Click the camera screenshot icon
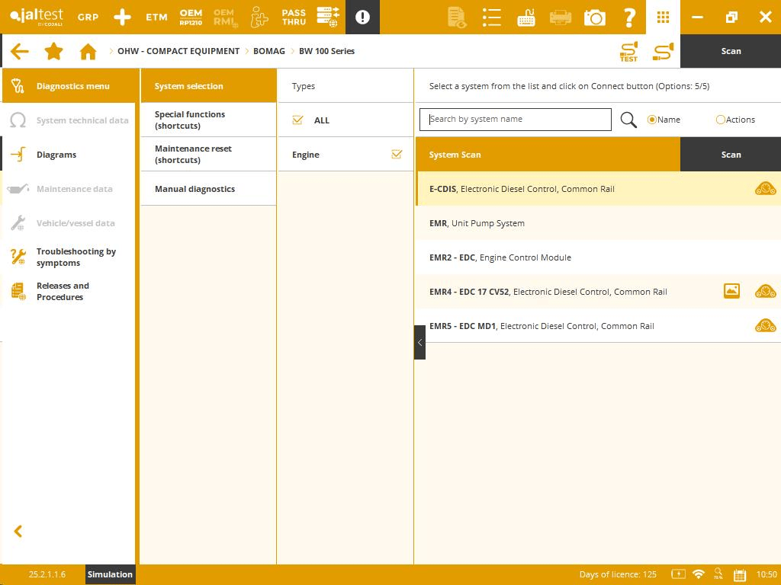The image size is (781, 585). click(x=594, y=17)
